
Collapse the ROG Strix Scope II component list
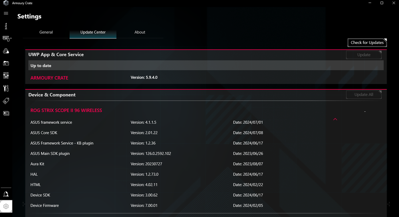335,119
